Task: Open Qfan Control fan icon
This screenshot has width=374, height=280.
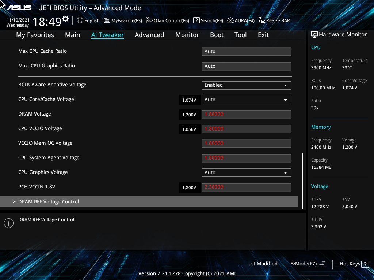Action: [149, 20]
